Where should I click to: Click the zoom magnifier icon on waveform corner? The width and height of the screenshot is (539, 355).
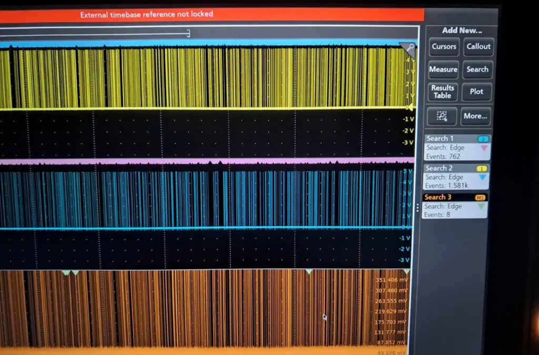coord(408,49)
